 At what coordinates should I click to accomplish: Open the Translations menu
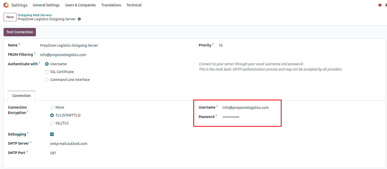111,5
